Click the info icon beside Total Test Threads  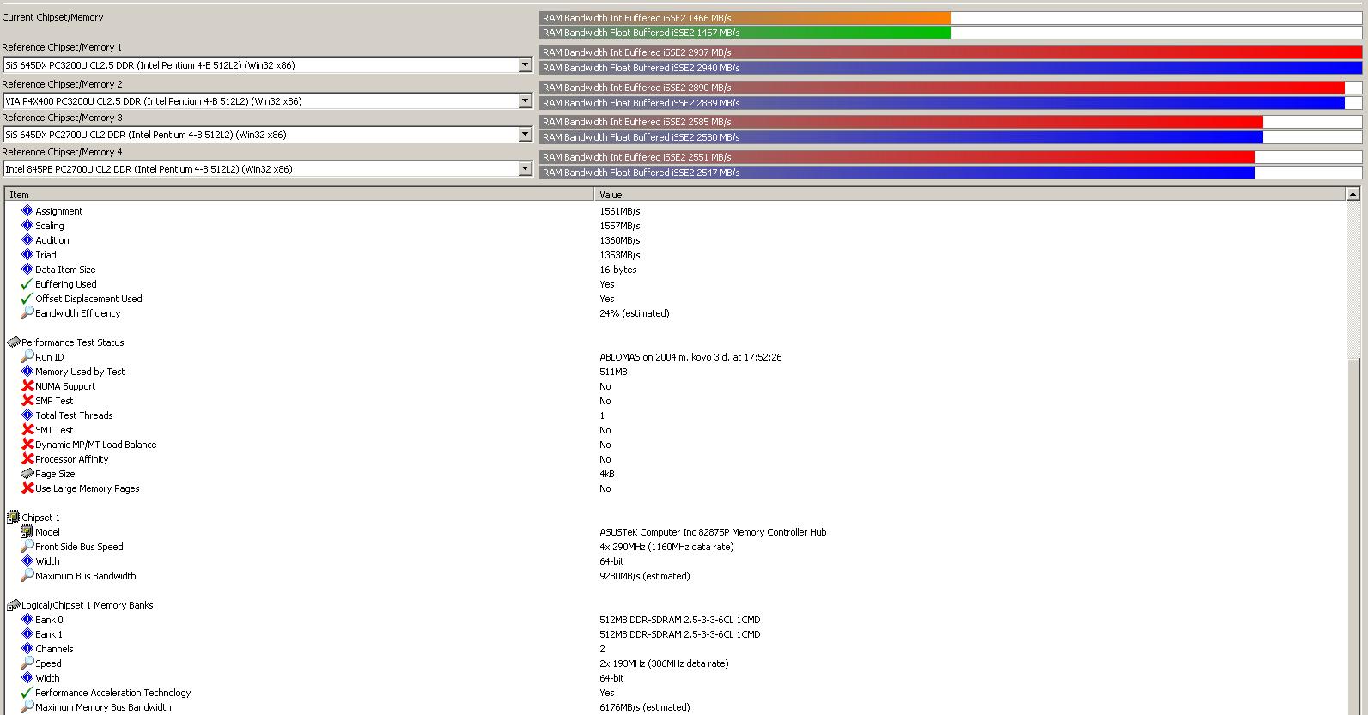[27, 415]
